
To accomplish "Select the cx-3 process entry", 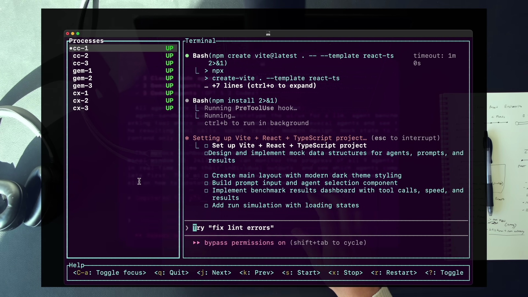I will pos(81,108).
